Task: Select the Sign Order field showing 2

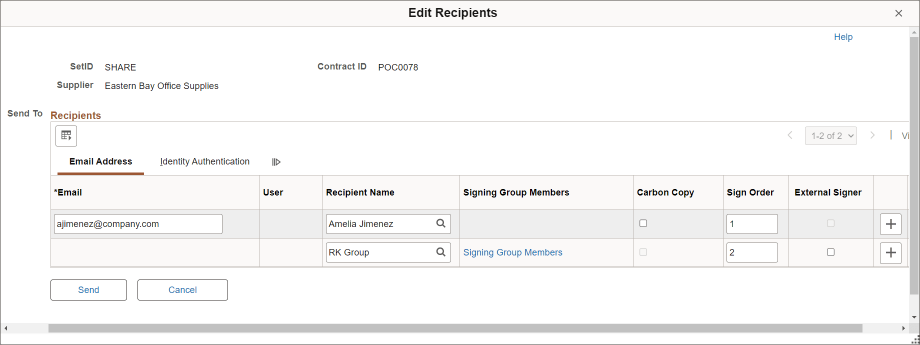Action: point(752,252)
